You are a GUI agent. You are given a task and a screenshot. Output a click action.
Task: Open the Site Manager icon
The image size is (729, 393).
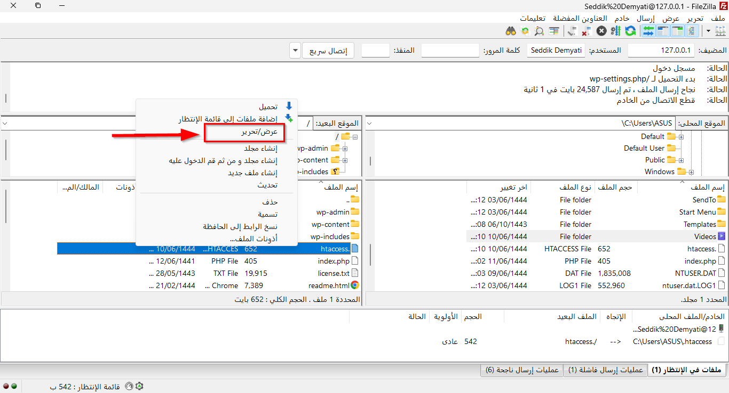[719, 31]
